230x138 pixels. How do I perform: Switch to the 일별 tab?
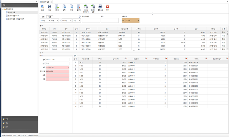(50, 17)
